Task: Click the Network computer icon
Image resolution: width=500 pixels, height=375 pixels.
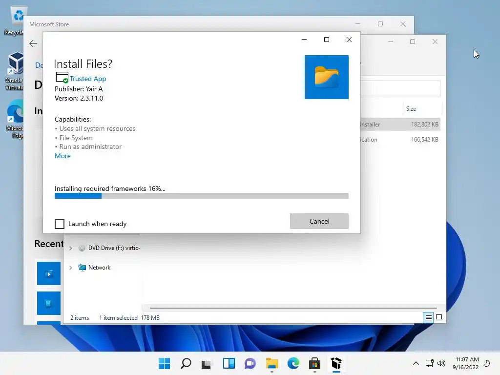Action: click(x=82, y=268)
